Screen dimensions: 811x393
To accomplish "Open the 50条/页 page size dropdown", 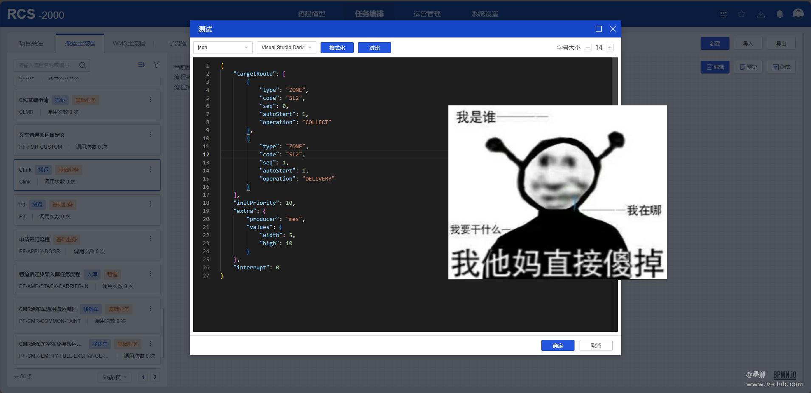I will 115,377.
